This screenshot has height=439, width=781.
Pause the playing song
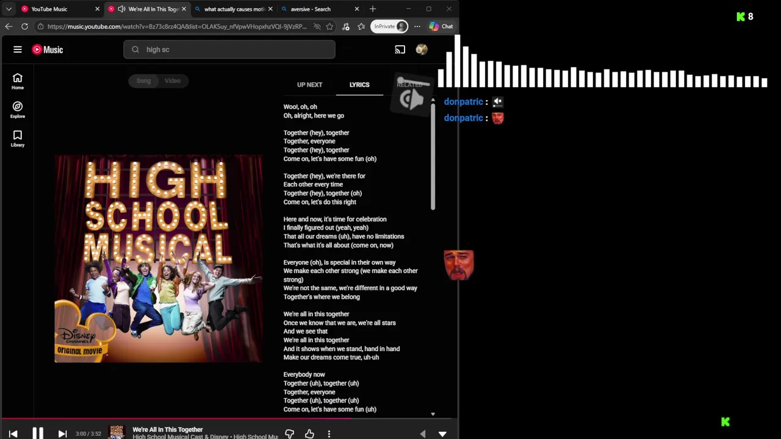point(37,434)
